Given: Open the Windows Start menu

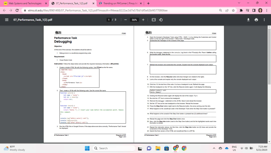Looking at the screenshot, I should (x=87, y=148).
